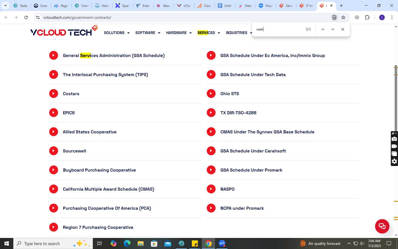Switch to the Qual browser tab
The width and height of the screenshot is (398, 249).
[x=122, y=6]
